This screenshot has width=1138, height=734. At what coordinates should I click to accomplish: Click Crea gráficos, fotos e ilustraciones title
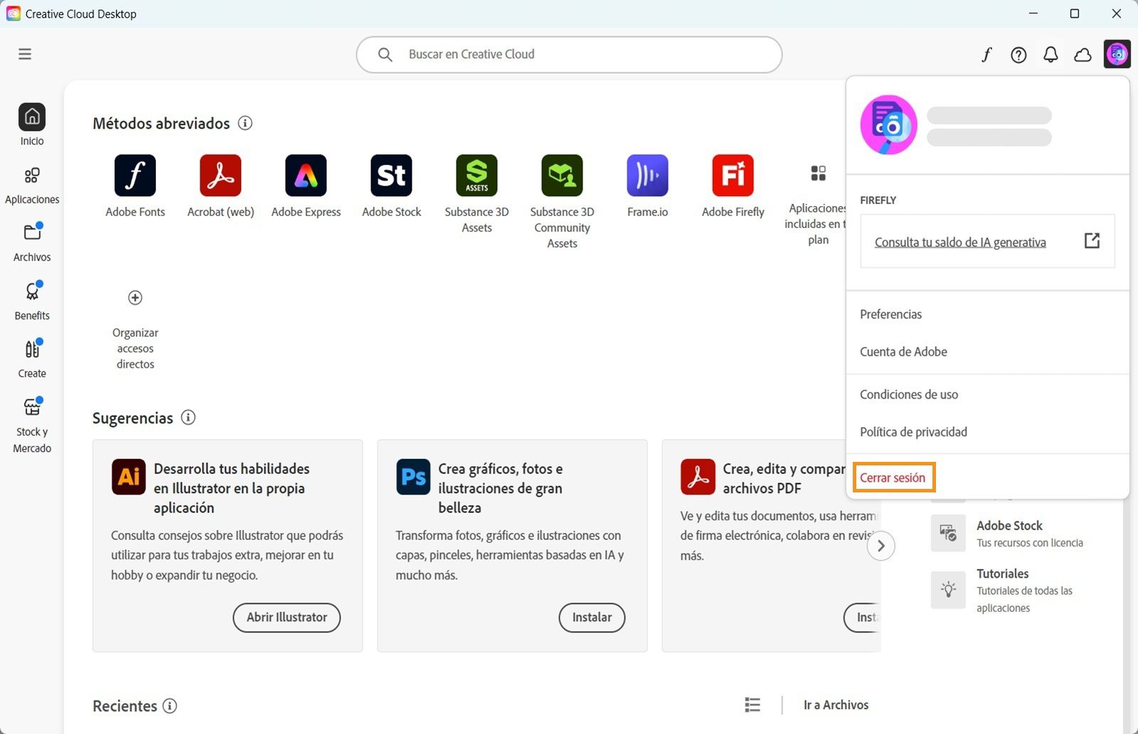(500, 488)
